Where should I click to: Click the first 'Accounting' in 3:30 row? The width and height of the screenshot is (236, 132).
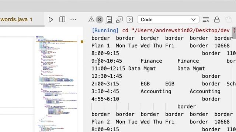156,91
